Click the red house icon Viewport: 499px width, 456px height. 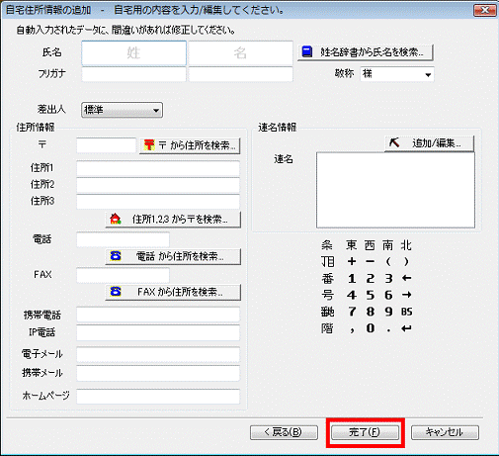coord(116,219)
